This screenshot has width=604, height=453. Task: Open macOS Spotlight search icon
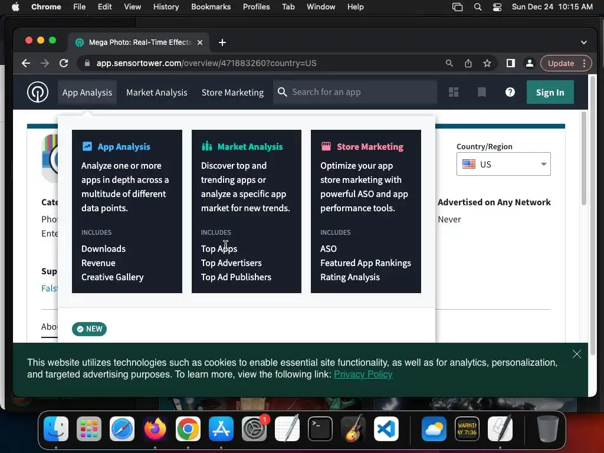[478, 7]
